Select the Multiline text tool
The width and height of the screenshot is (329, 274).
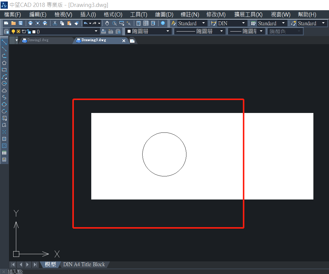4,160
